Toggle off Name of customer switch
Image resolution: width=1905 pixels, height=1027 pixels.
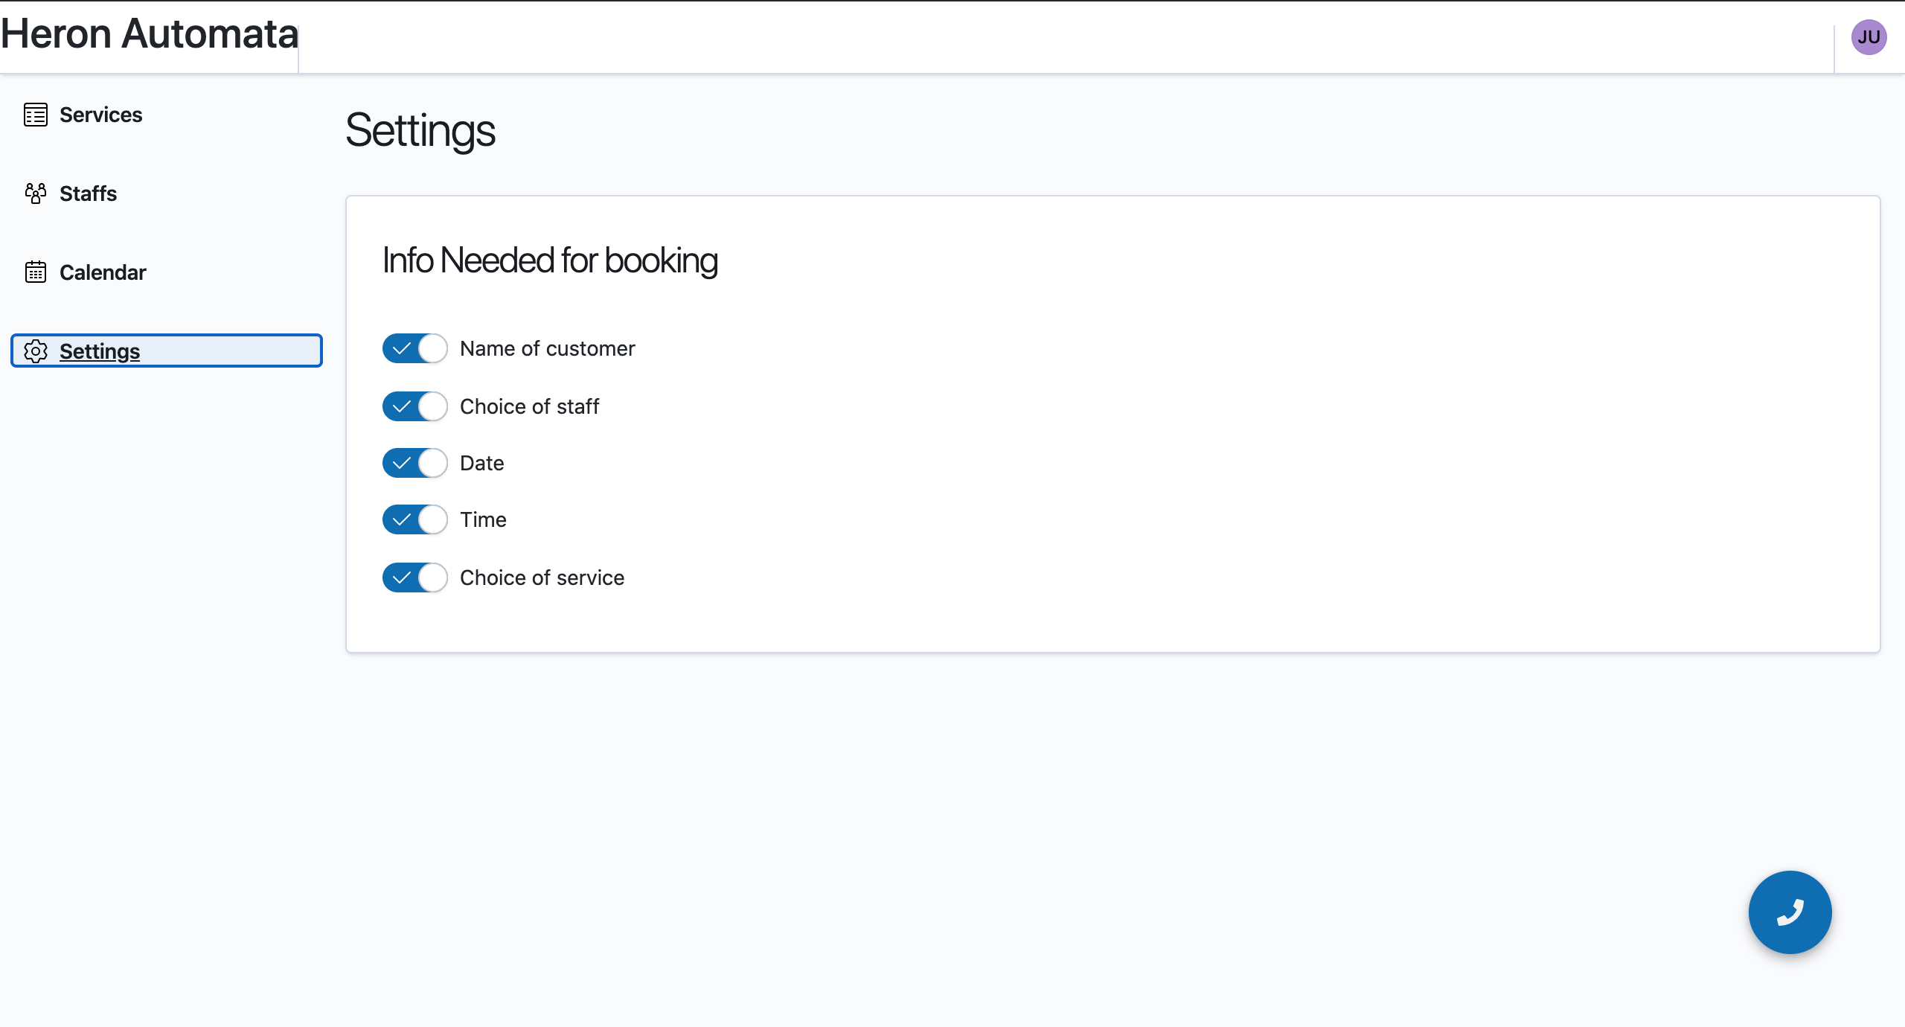click(x=414, y=348)
